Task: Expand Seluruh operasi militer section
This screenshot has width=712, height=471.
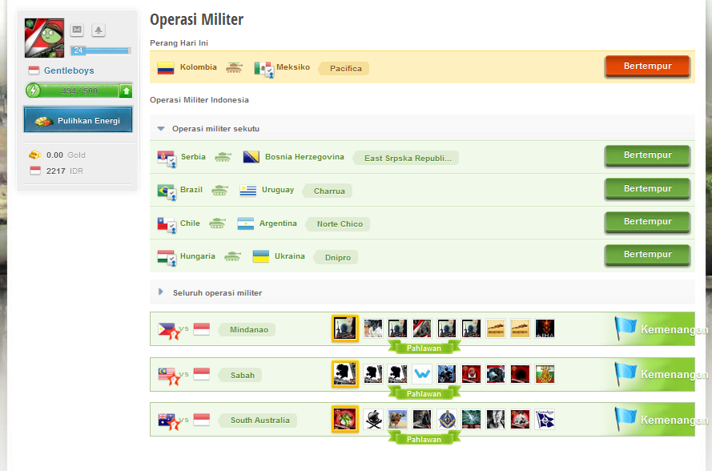Action: coord(161,292)
